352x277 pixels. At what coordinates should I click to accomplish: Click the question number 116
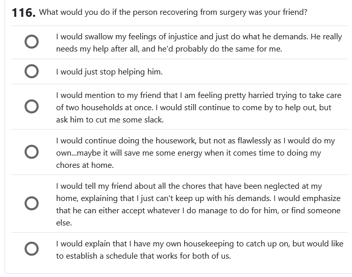click(x=23, y=12)
